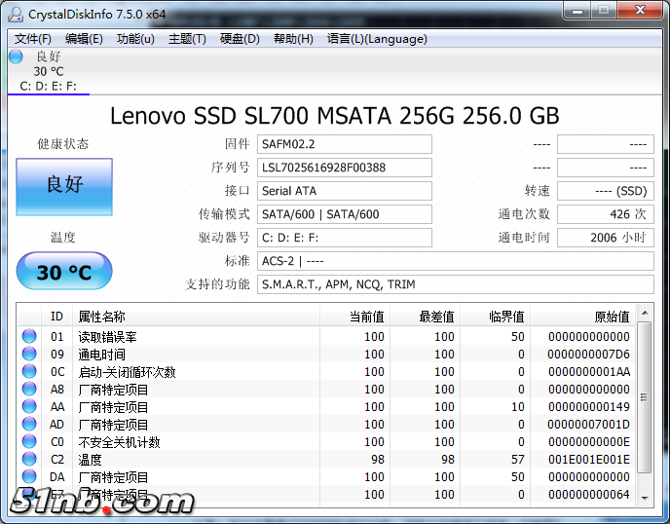Viewport: 670px width, 524px height.
Task: Open the 语言(L)(Language) menu
Action: 377,39
